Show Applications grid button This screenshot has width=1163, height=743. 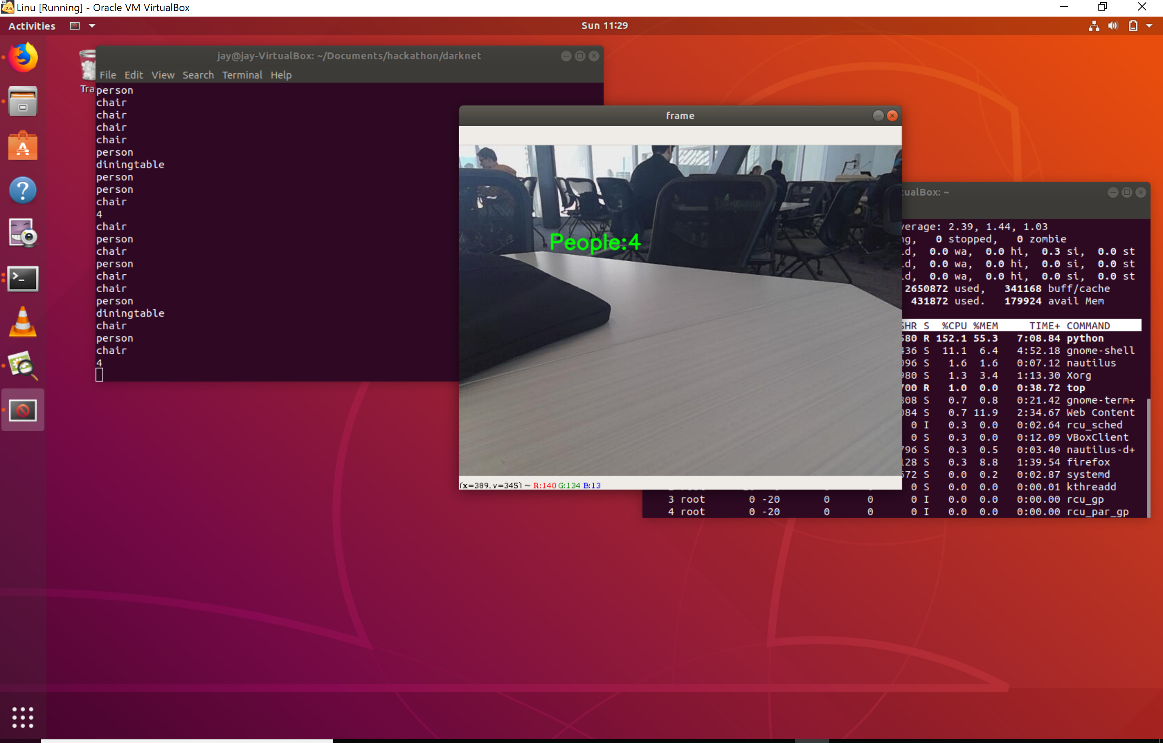23,717
